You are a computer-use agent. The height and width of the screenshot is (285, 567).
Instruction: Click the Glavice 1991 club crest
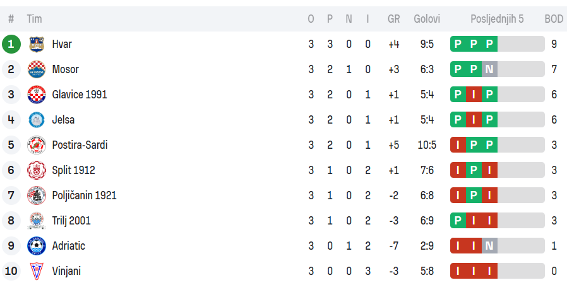pyautogui.click(x=37, y=95)
